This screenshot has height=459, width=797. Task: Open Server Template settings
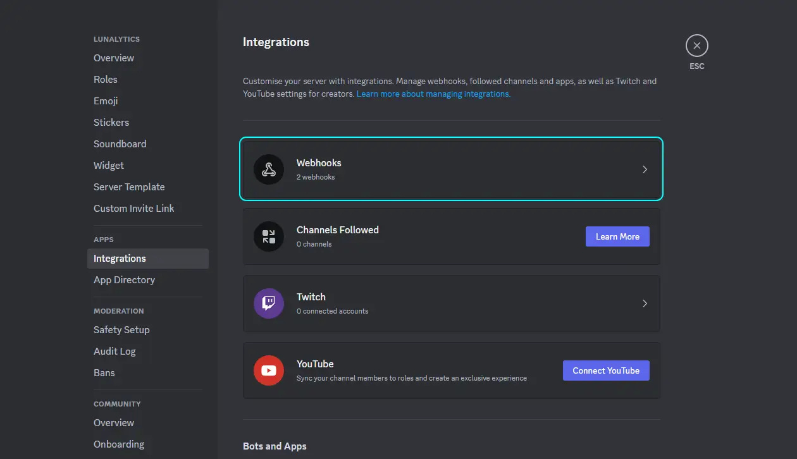(x=129, y=187)
